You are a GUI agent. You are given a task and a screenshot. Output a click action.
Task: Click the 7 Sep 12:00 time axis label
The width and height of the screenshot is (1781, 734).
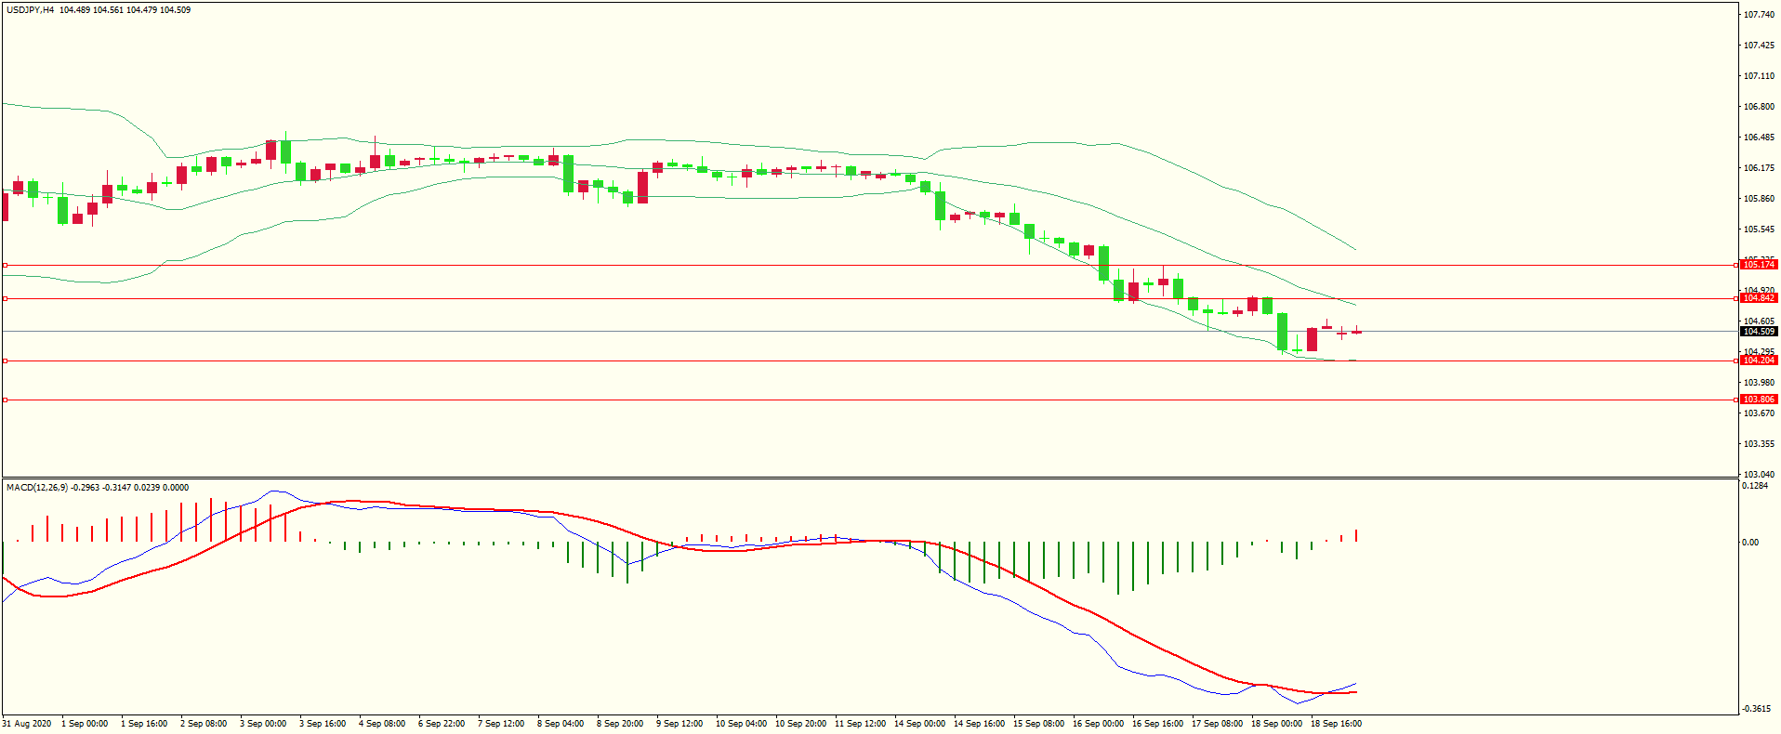coord(501,724)
